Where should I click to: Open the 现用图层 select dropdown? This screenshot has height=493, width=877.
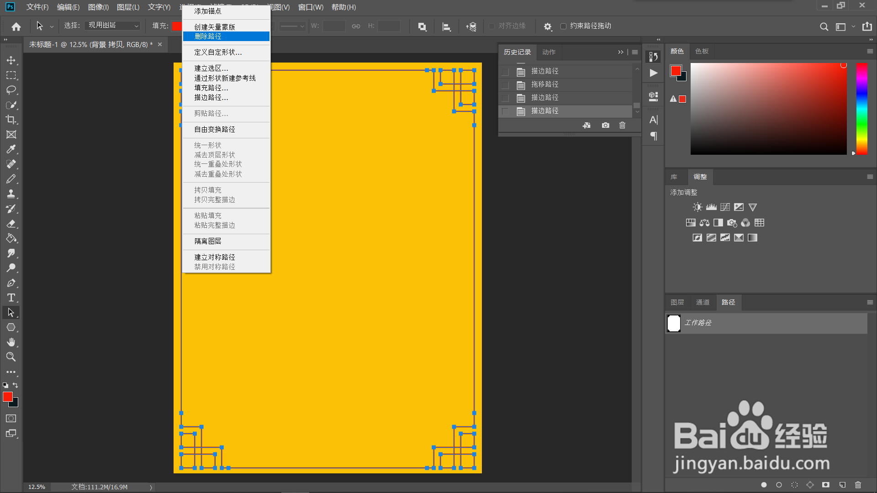pyautogui.click(x=113, y=26)
